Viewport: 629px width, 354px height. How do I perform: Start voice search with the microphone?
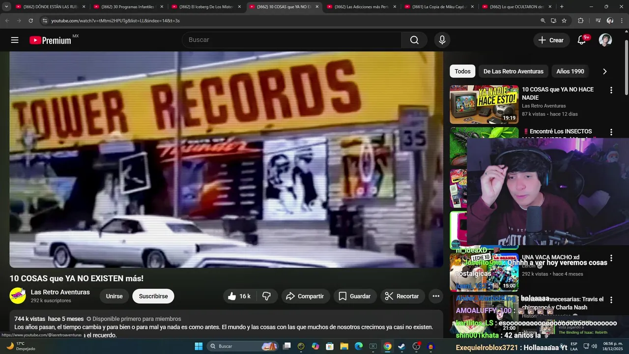(442, 40)
